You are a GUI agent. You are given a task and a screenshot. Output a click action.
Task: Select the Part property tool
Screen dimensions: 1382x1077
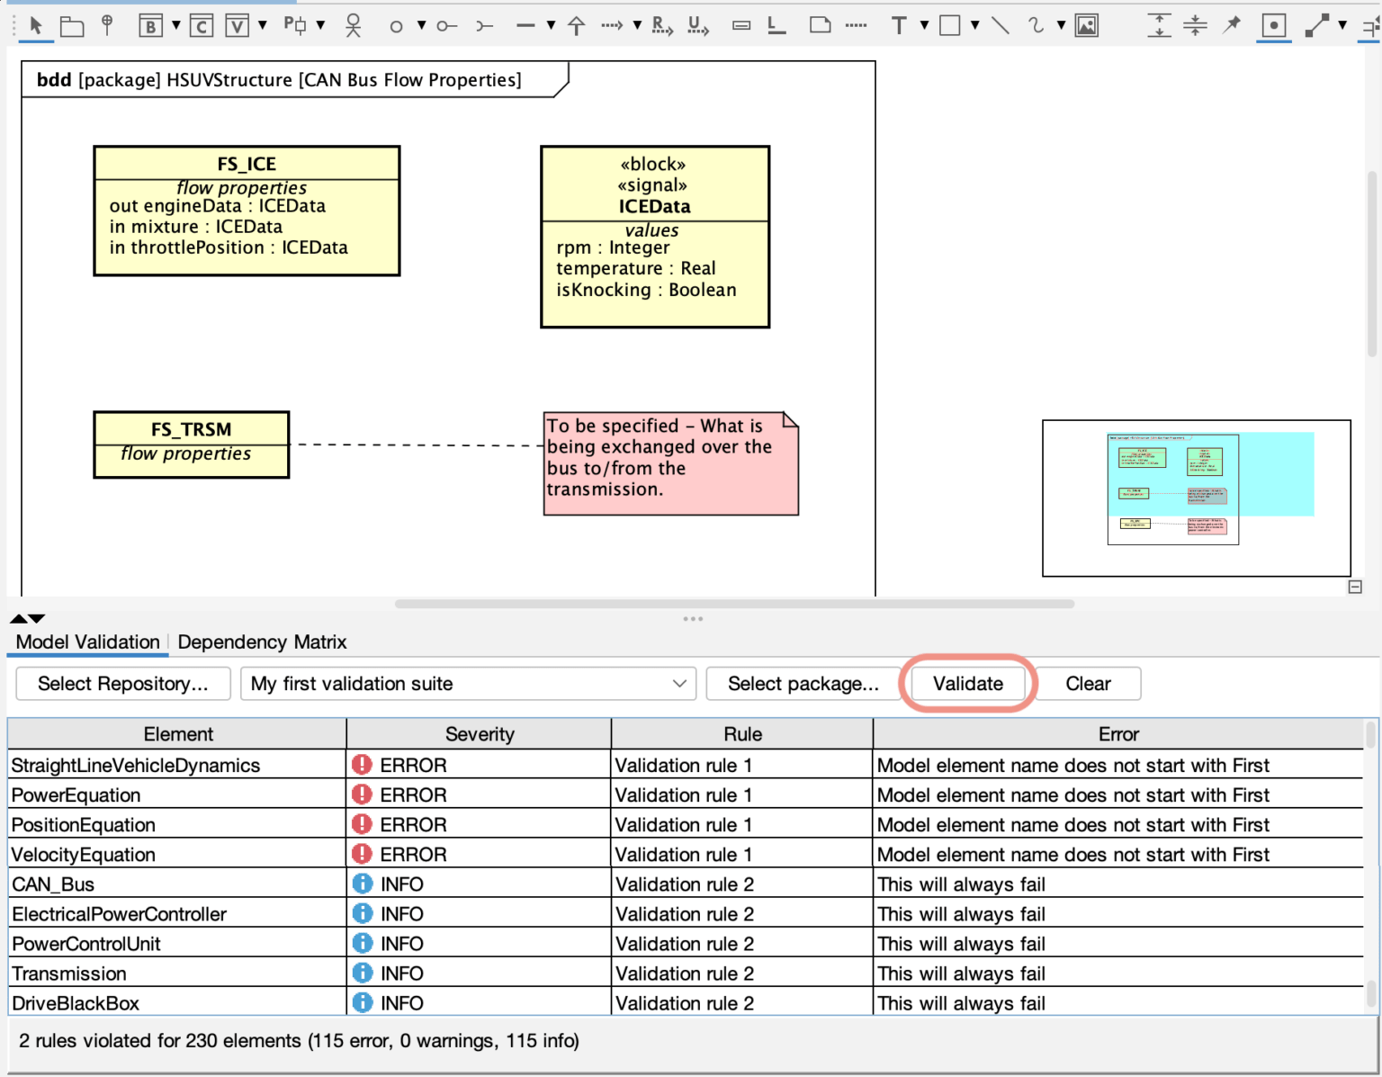pyautogui.click(x=297, y=25)
